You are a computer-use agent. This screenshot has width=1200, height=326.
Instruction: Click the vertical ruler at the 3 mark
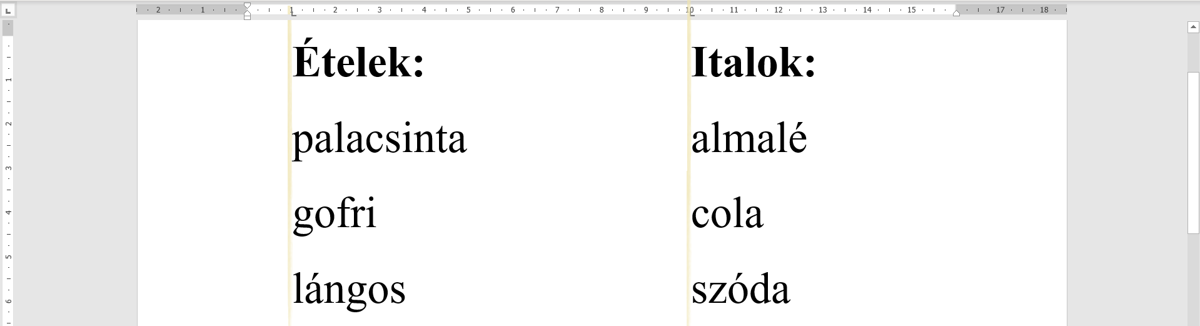pos(8,168)
